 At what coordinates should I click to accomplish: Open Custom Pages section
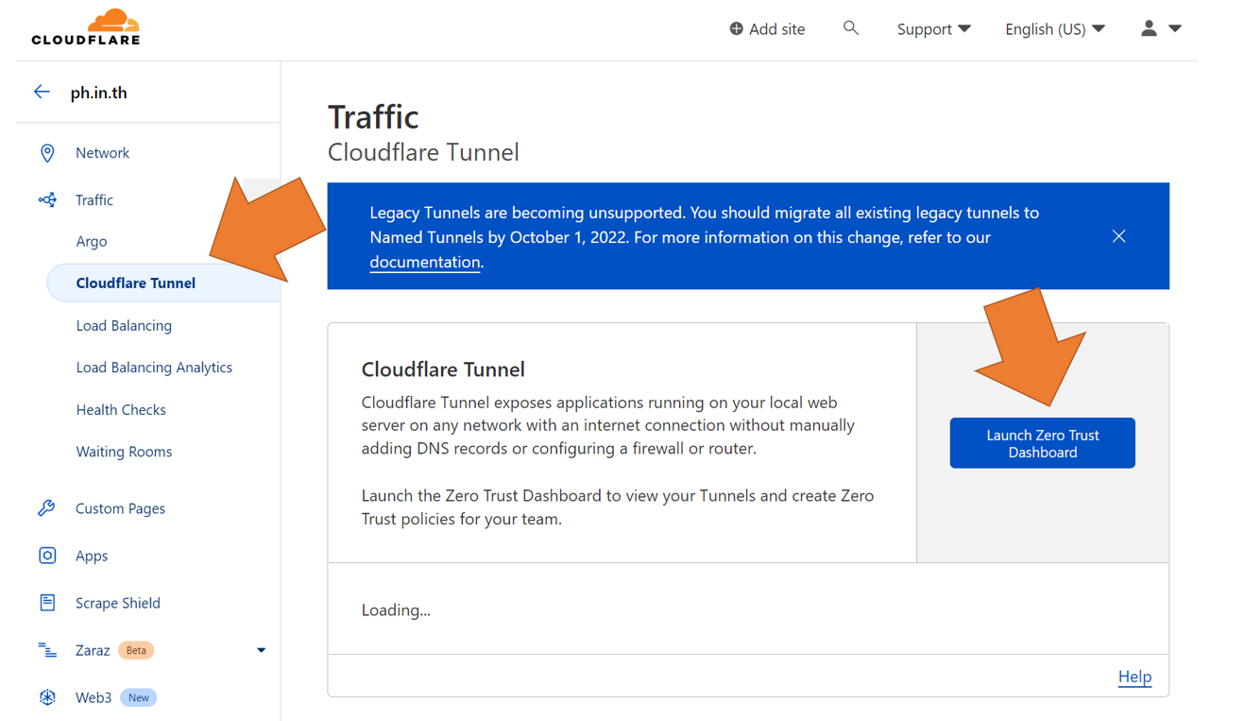pyautogui.click(x=120, y=508)
